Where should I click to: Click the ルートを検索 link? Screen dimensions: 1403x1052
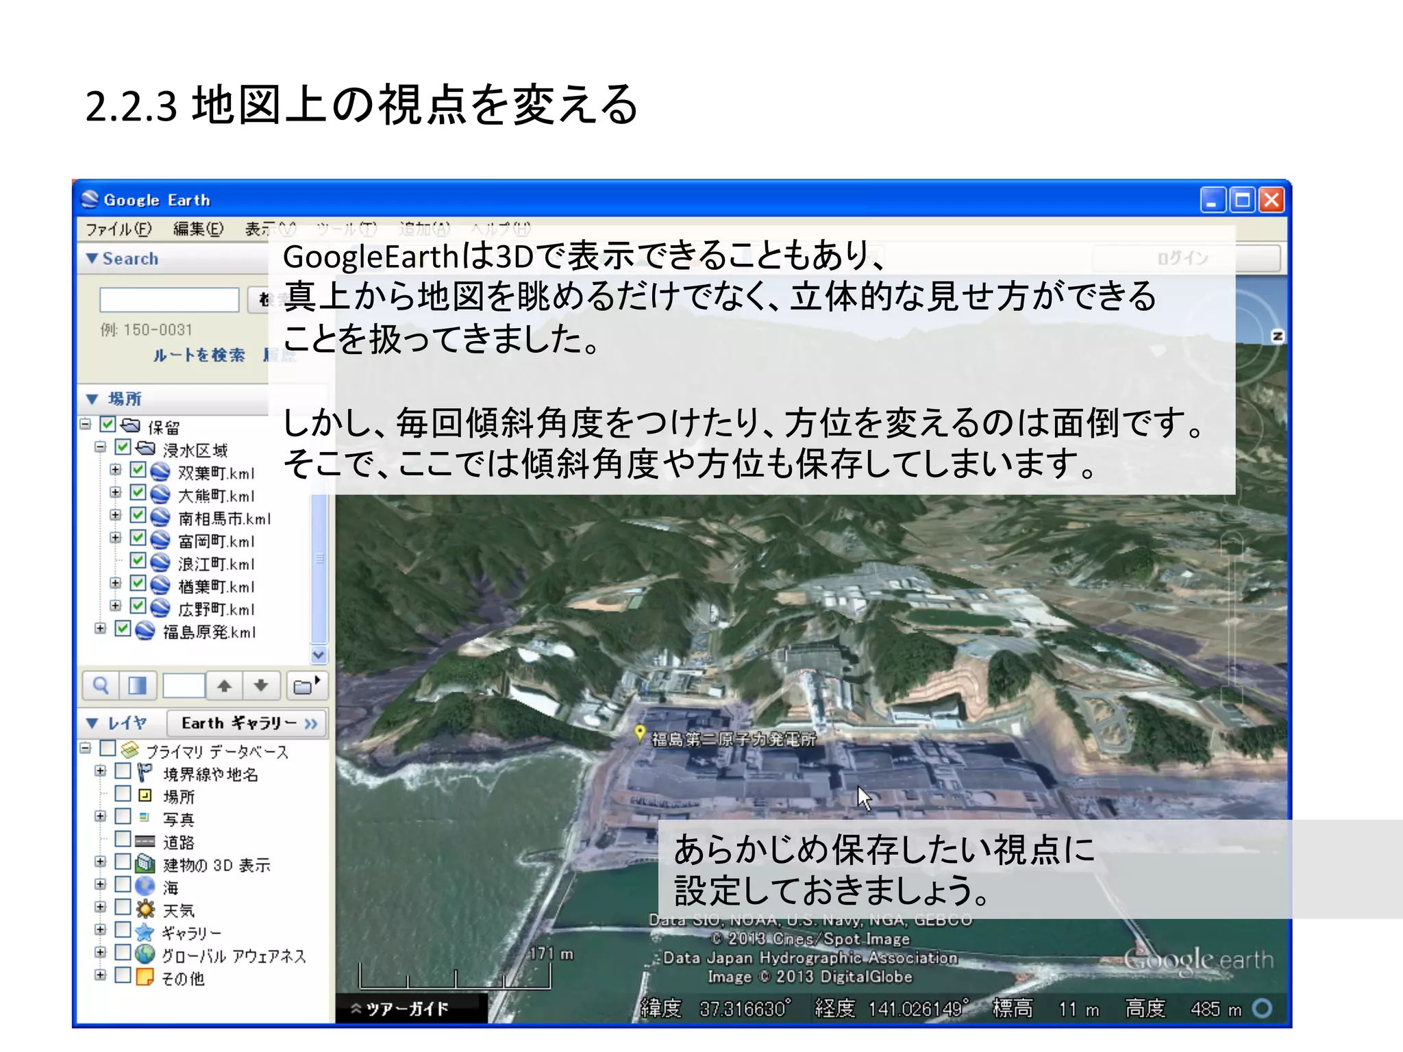199,355
